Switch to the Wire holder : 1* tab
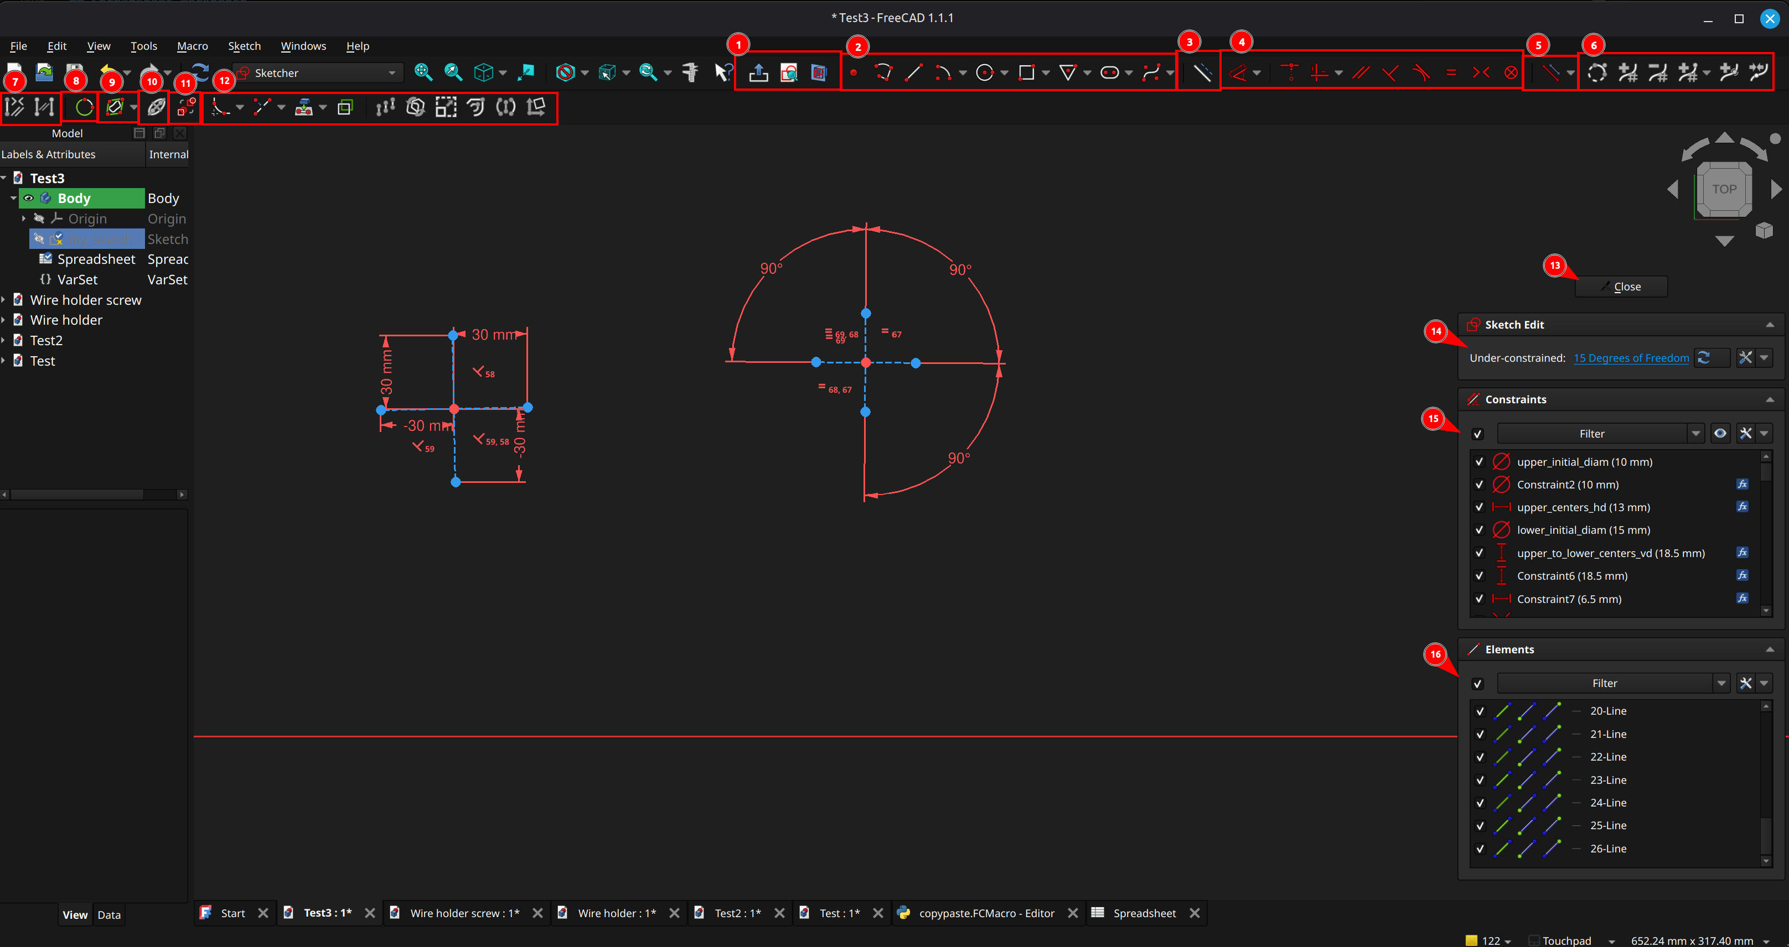 point(617,913)
